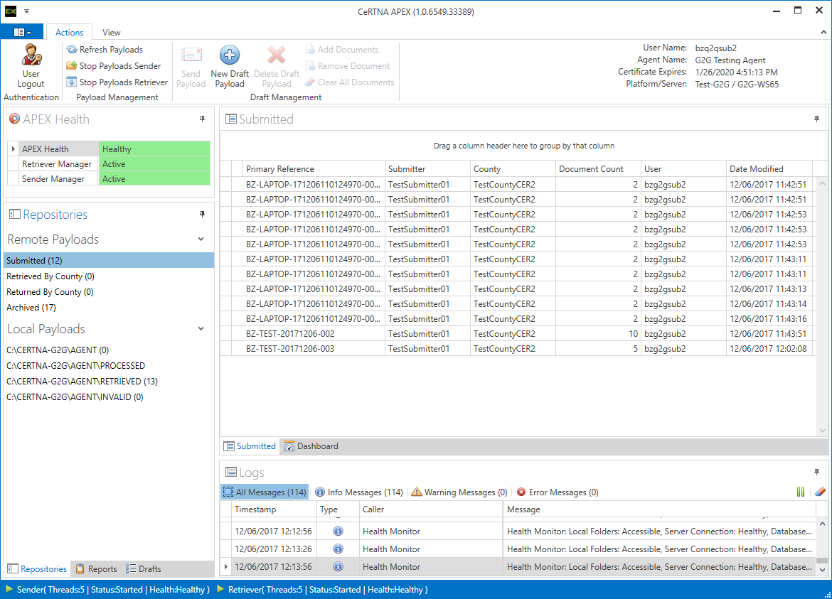
Task: Click the Refresh Payloads icon
Action: (x=72, y=50)
